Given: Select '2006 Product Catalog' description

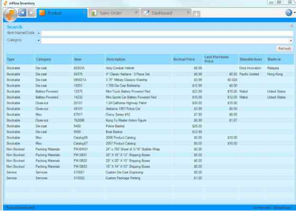Looking at the screenshot, I should point(121,138).
